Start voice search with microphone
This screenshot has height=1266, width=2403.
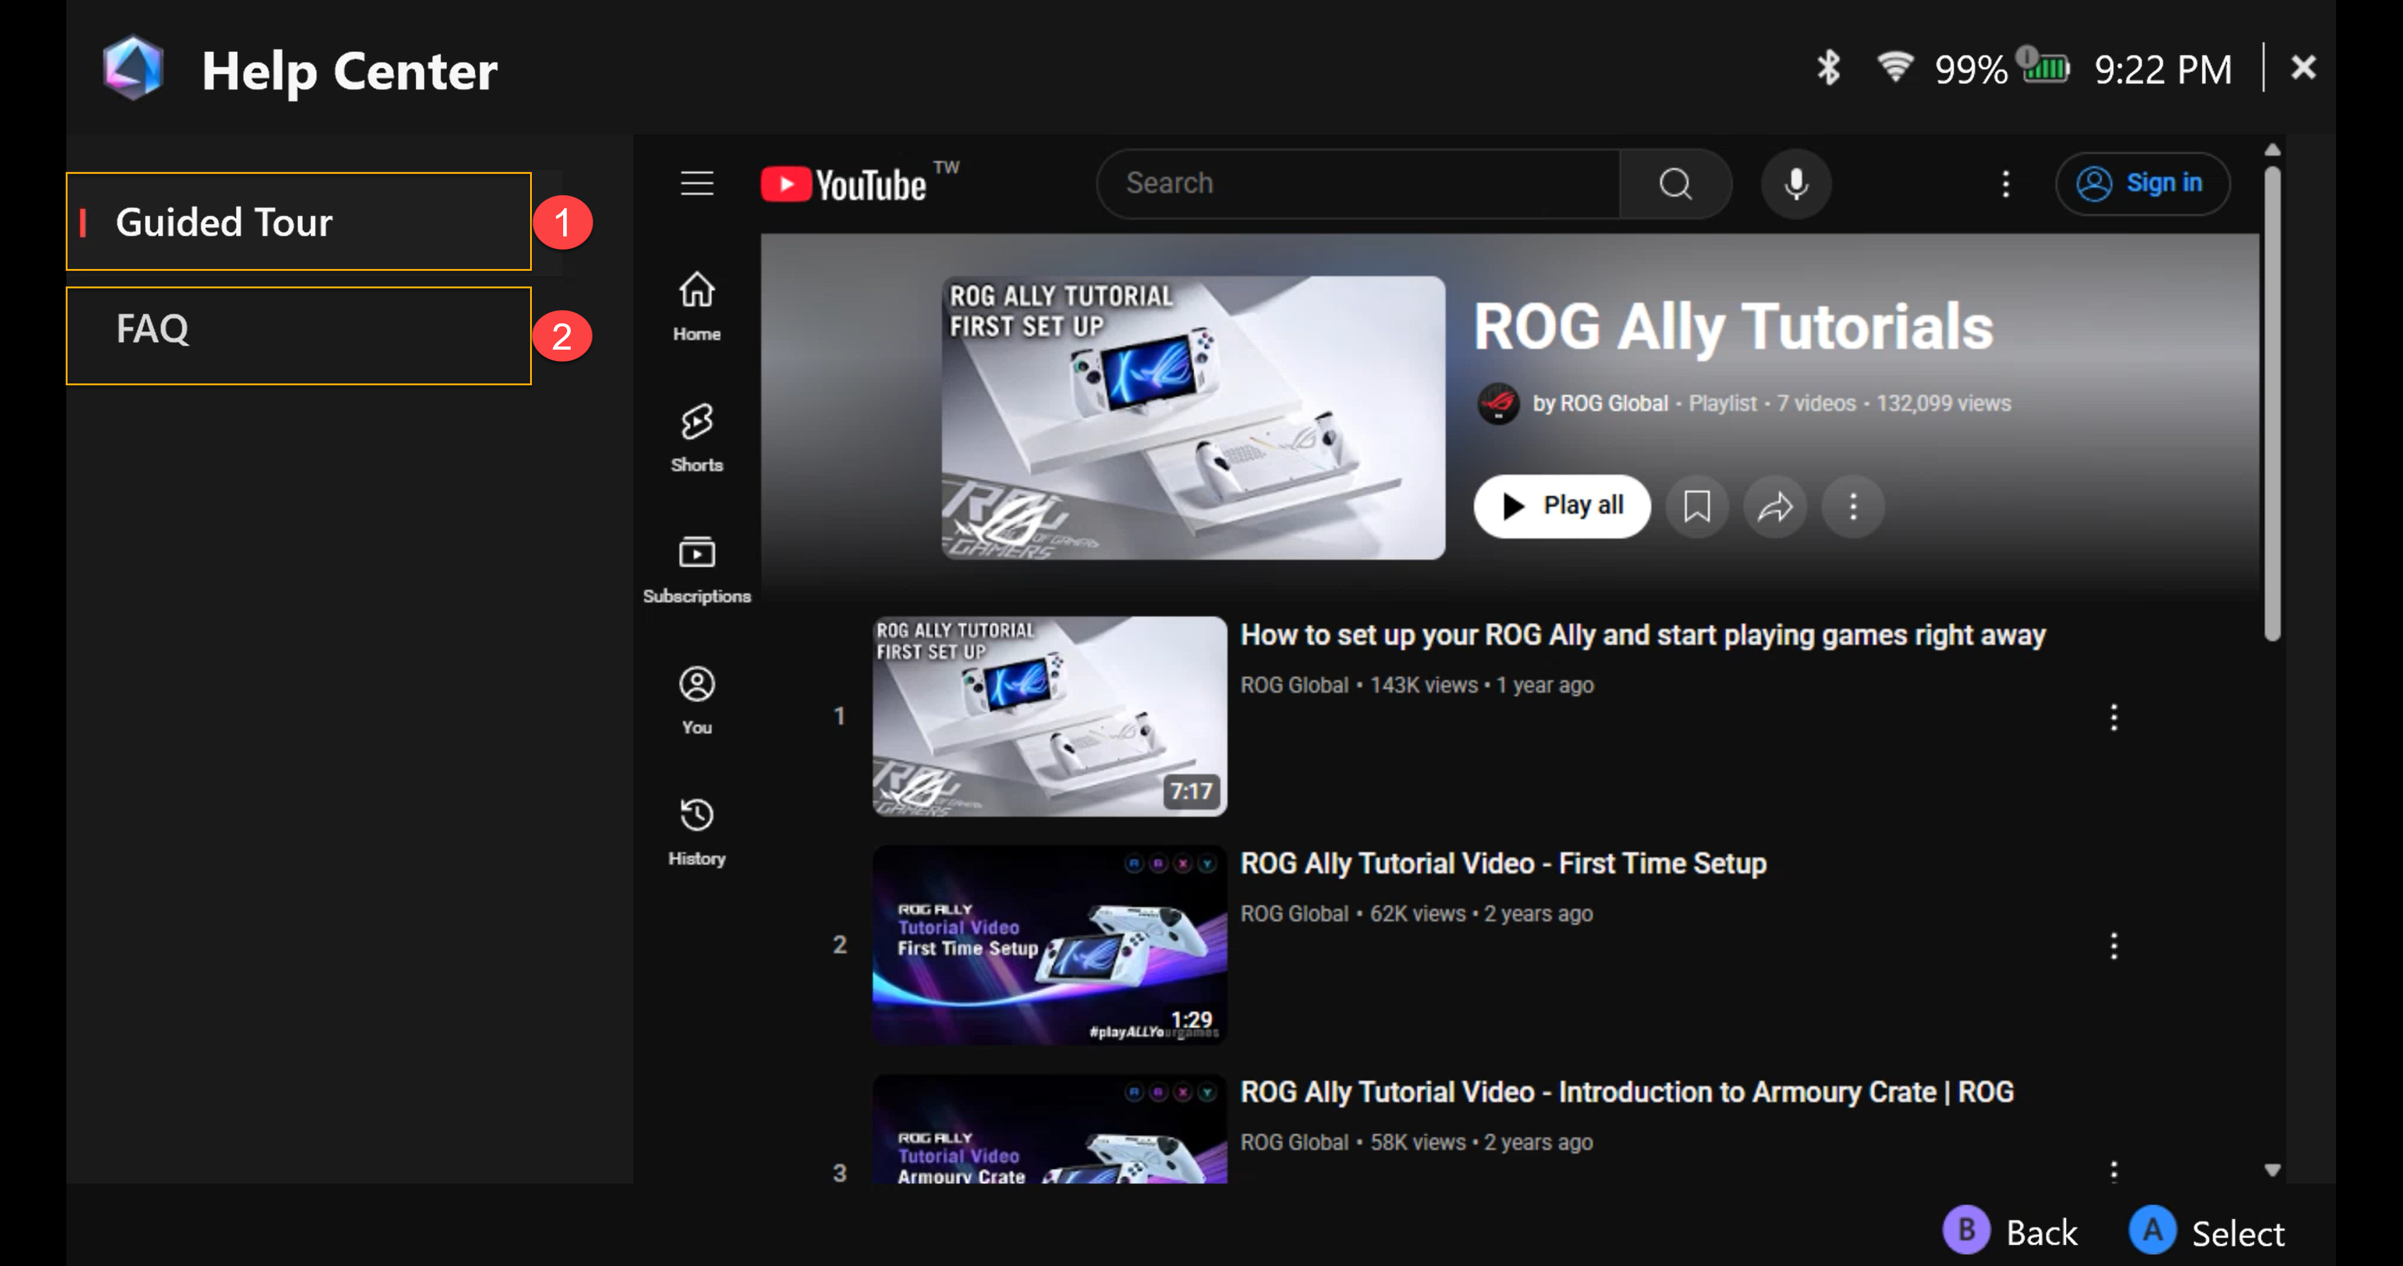click(1796, 184)
